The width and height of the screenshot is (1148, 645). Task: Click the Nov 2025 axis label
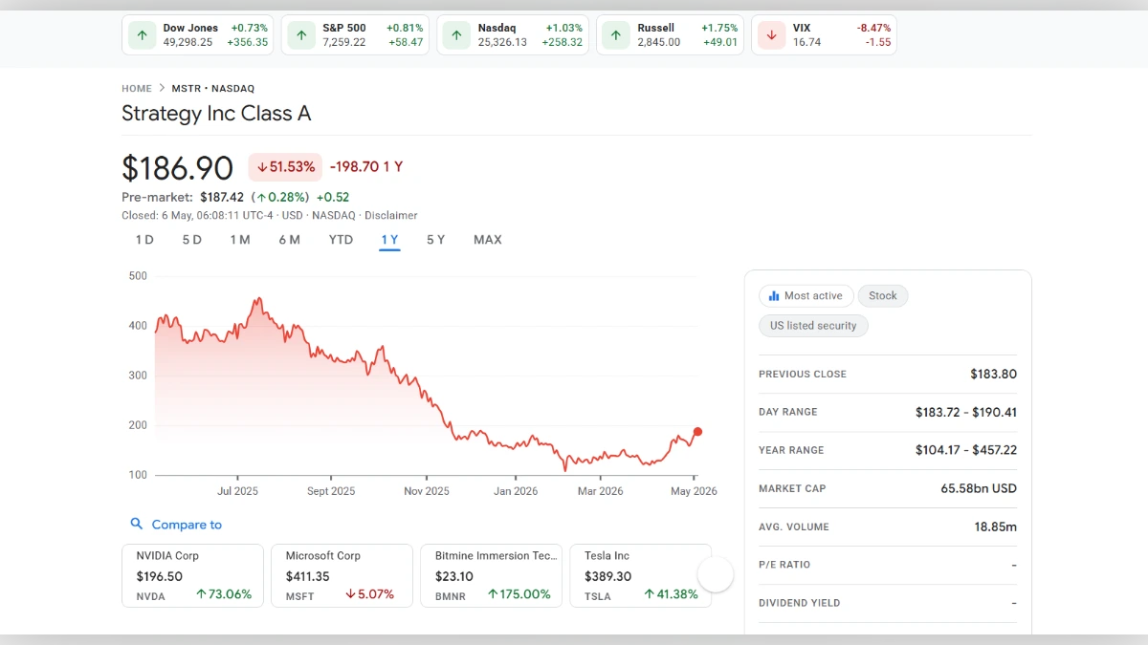(x=427, y=491)
